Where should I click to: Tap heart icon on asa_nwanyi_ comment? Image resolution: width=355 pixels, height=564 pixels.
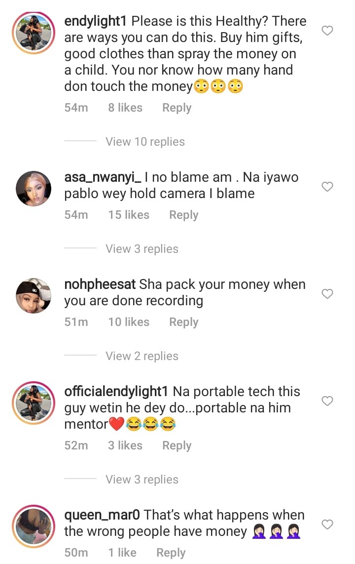pos(327,187)
